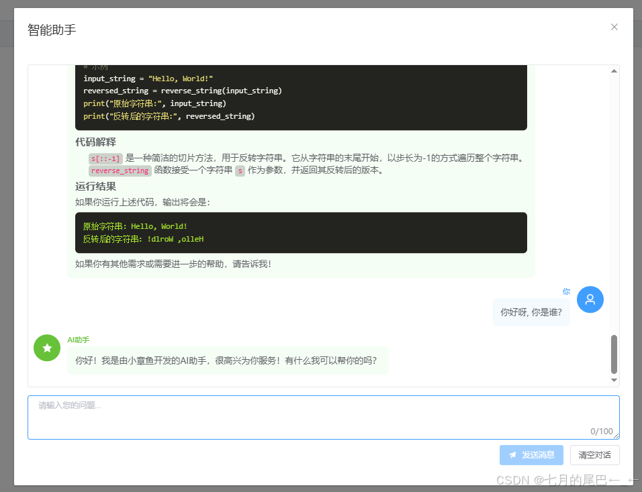
Task: Click the code line print("原始字符串:", input_string)
Action: 154,103
